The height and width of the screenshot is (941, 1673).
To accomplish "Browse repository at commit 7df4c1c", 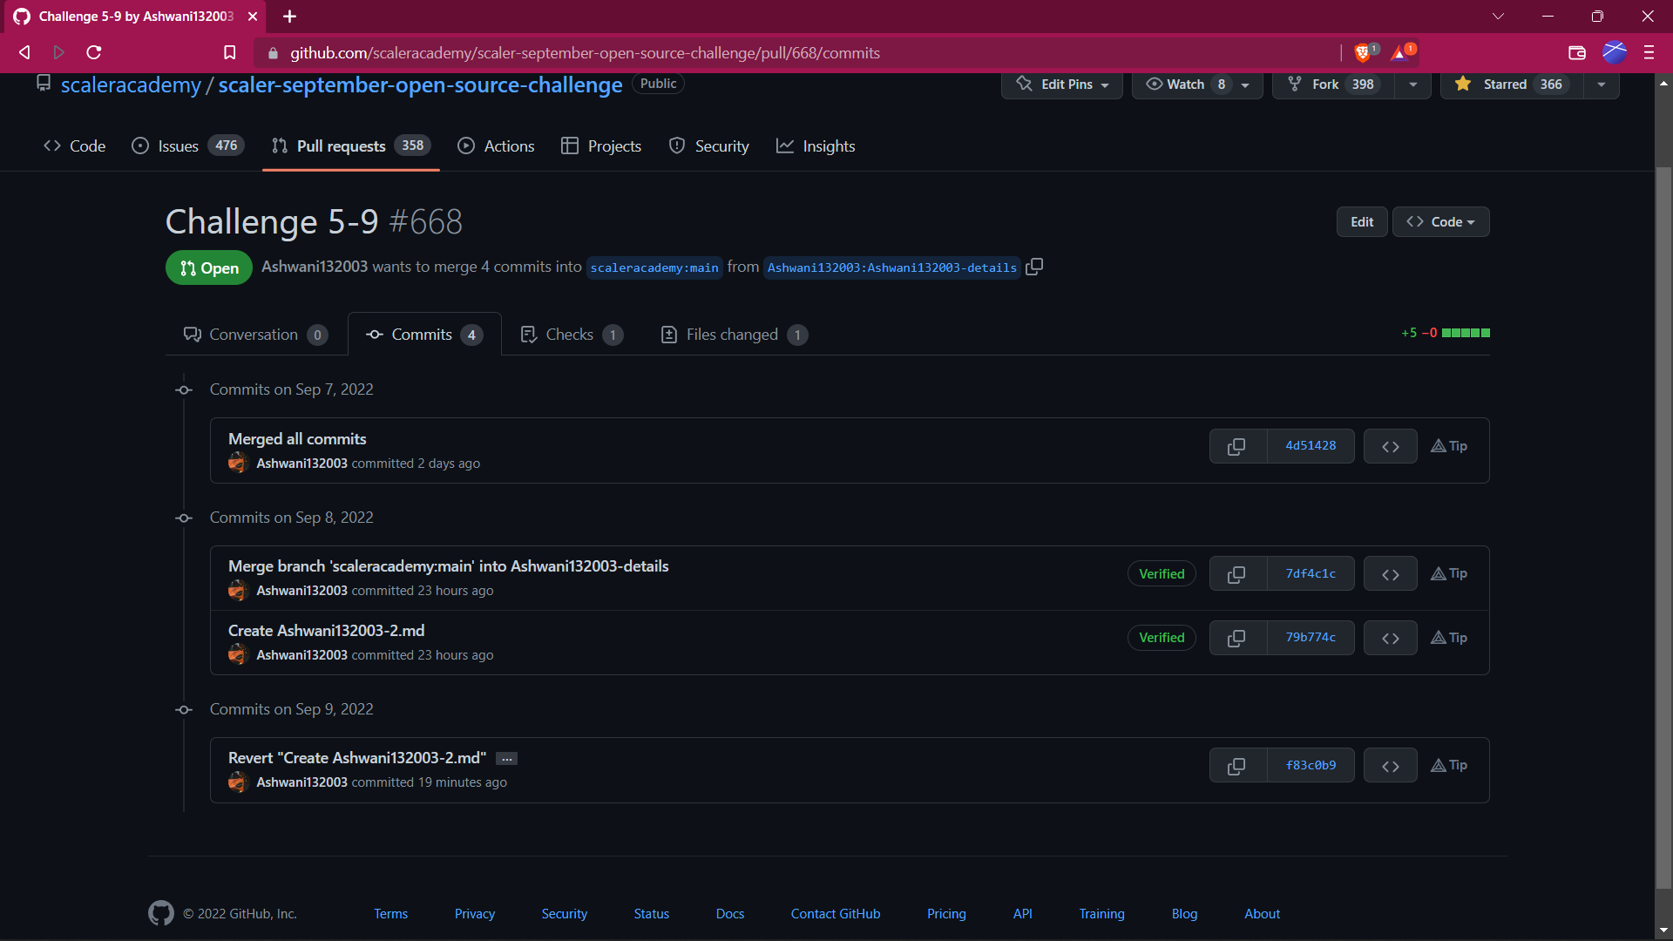I will (x=1390, y=574).
